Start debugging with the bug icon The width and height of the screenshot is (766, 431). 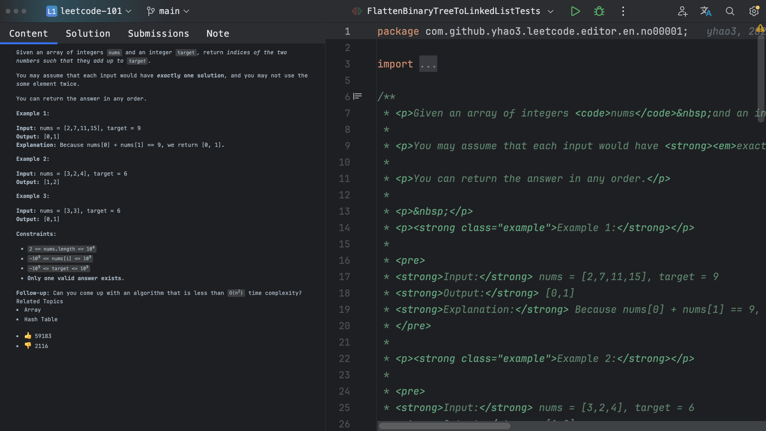point(599,11)
